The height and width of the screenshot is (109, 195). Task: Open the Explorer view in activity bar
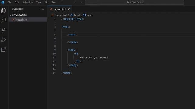[x=3, y=11]
